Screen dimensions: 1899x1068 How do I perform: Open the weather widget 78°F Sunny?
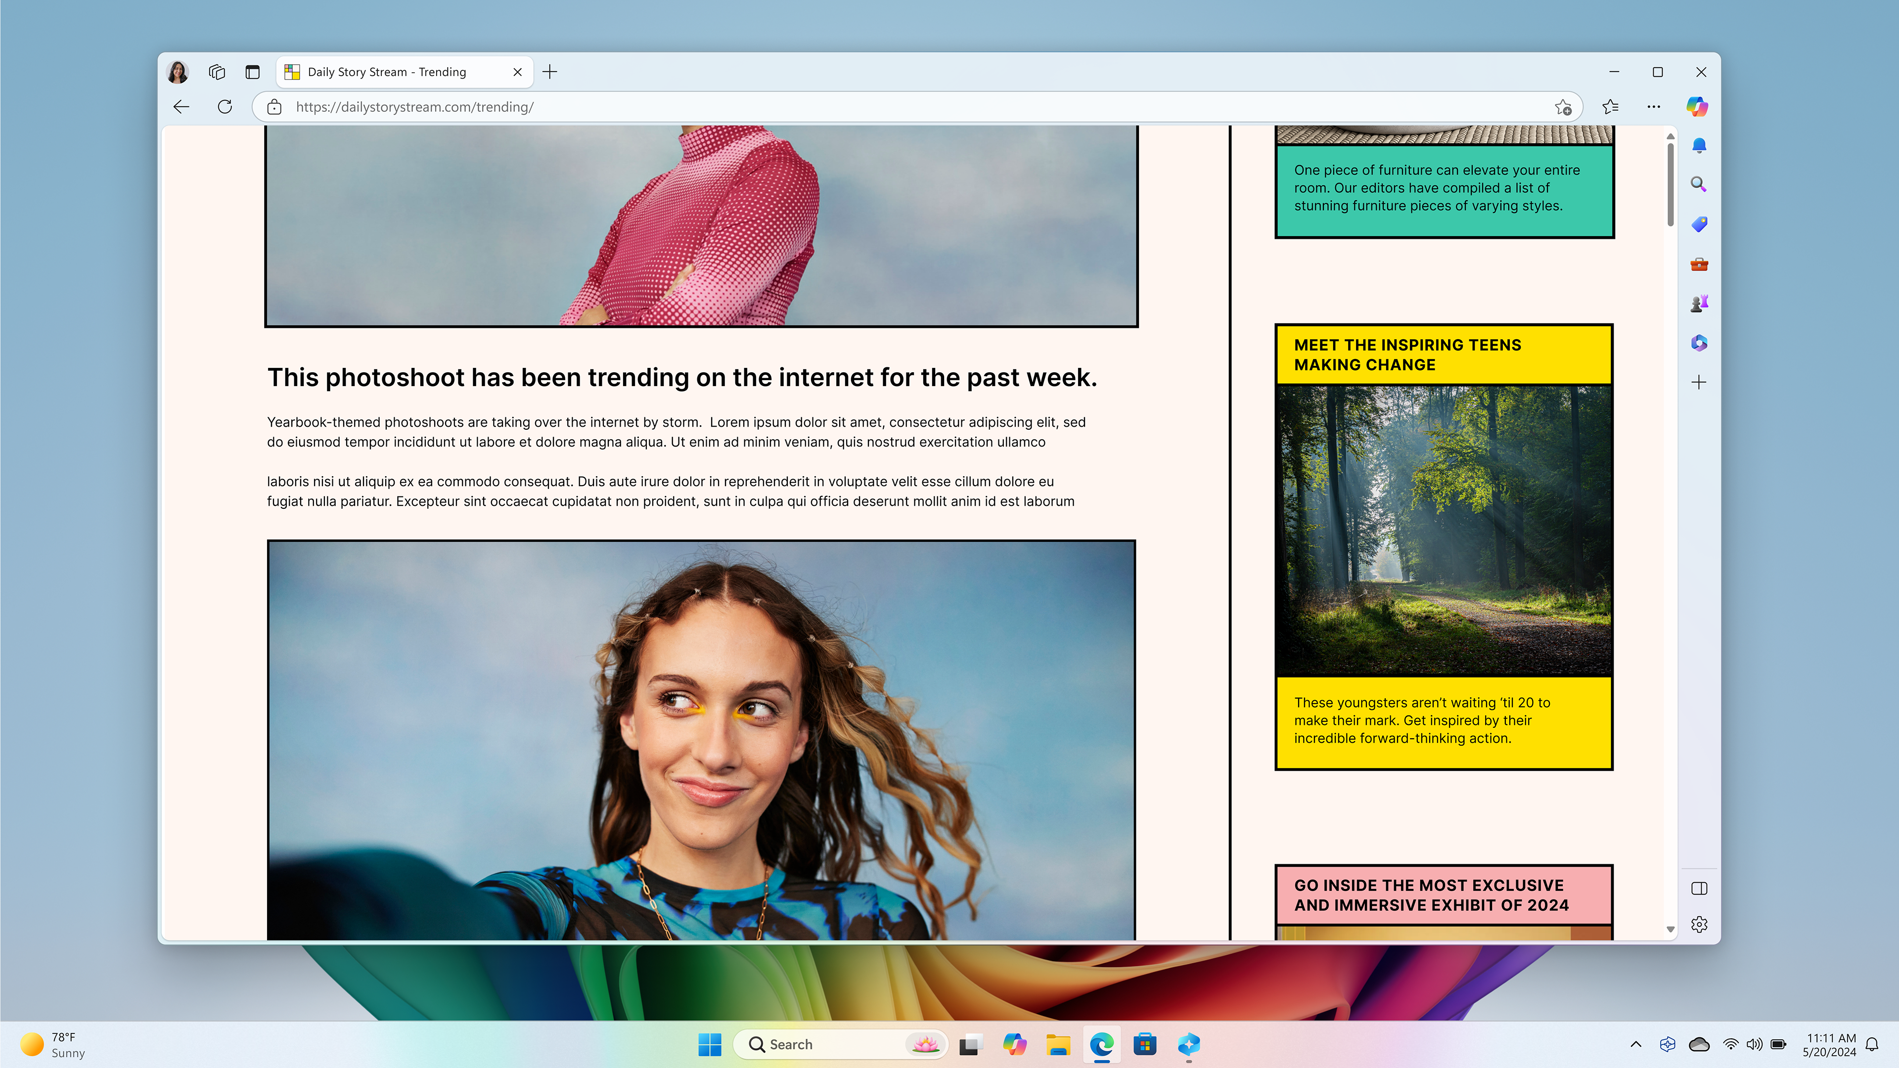53,1044
